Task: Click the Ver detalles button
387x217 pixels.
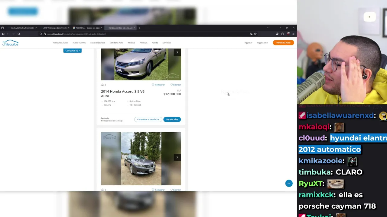Action: click(x=172, y=119)
